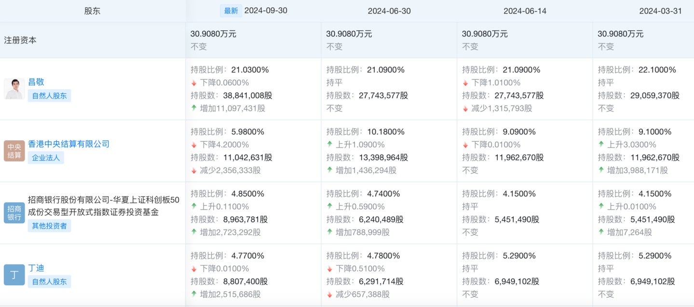Open 丁迪 shareholder profile link

coord(36,268)
